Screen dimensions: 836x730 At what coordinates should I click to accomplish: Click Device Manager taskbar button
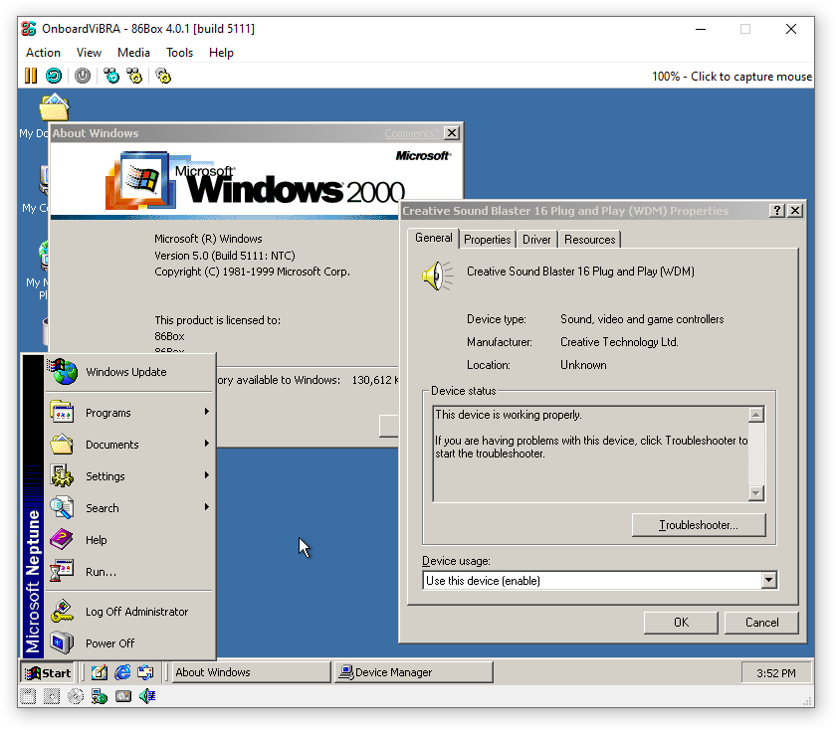tap(414, 672)
